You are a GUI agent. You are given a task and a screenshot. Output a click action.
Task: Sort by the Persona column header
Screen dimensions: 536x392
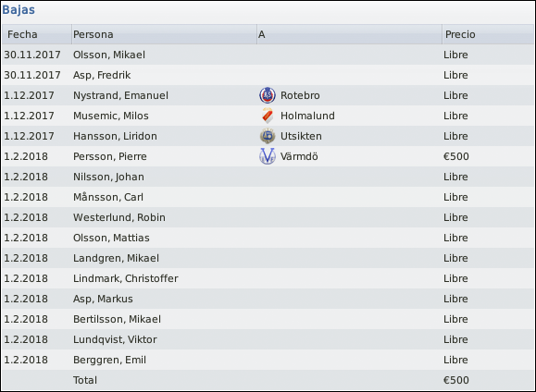(x=164, y=34)
